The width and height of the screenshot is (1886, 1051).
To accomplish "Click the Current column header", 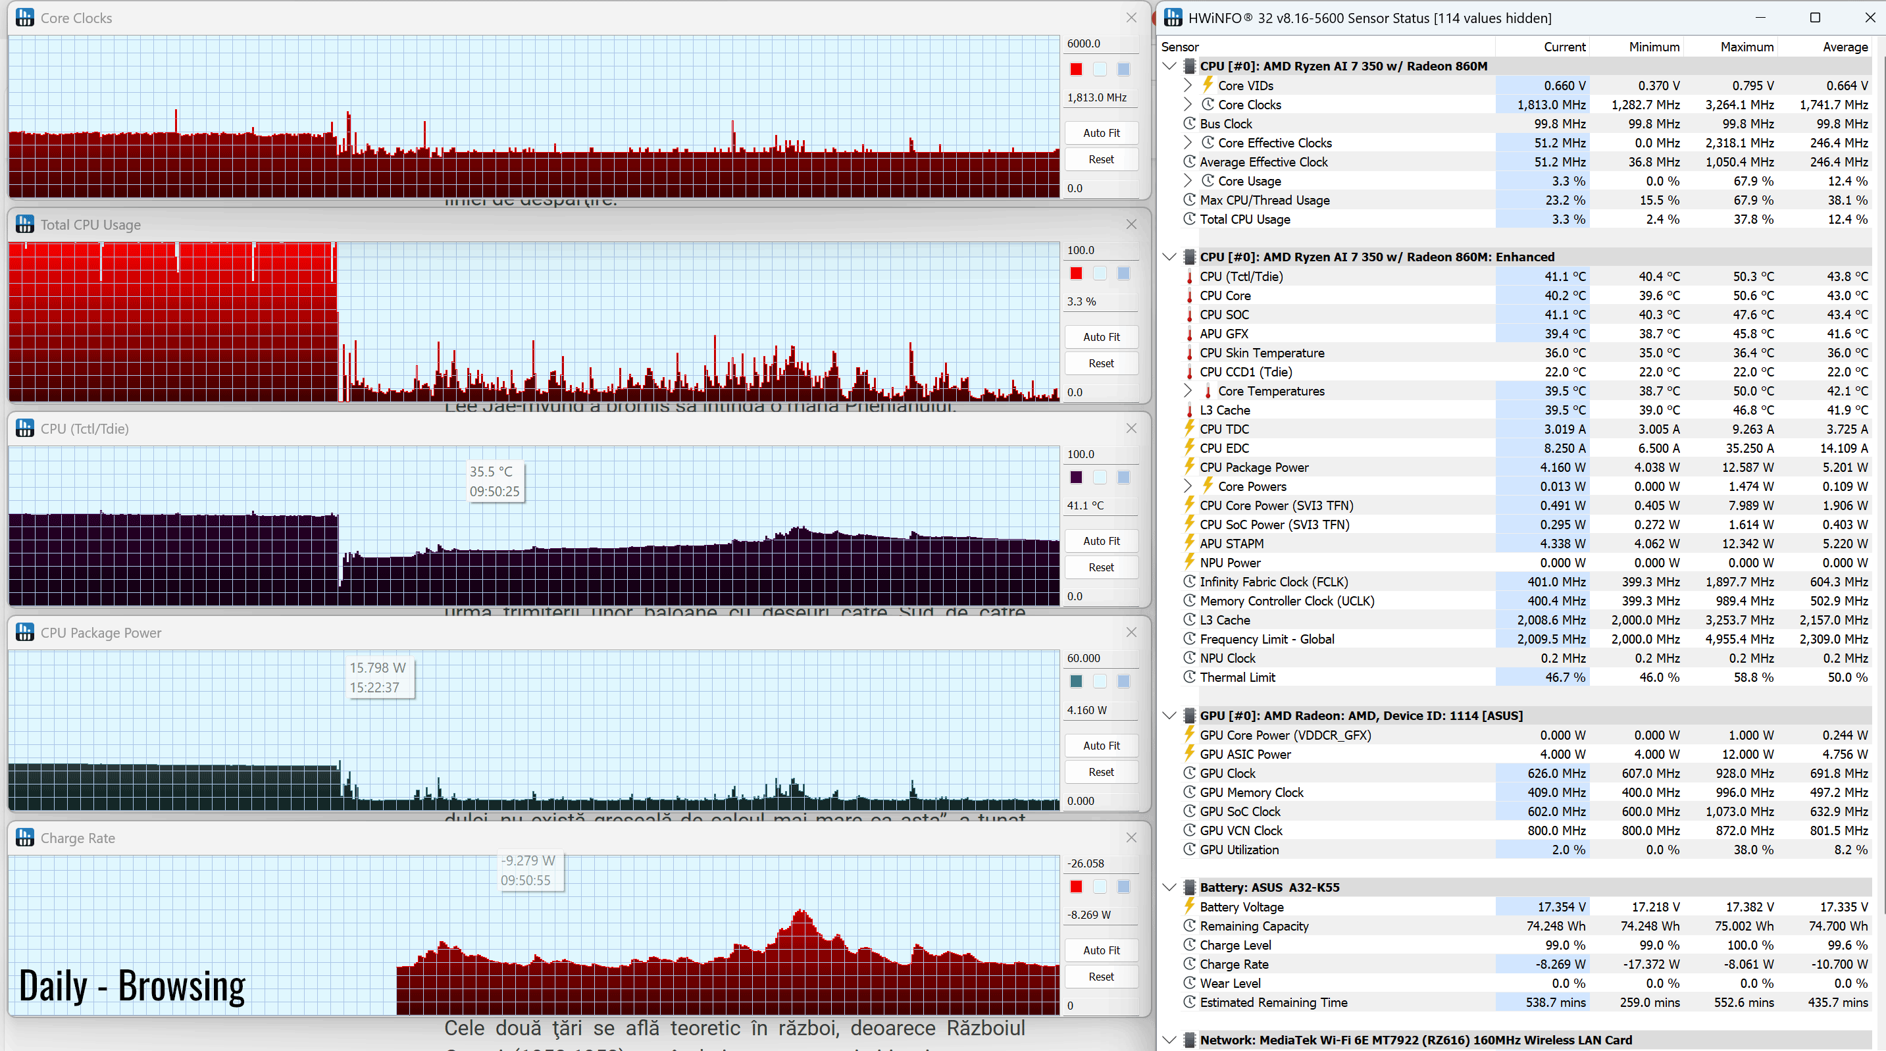I will pyautogui.click(x=1542, y=46).
